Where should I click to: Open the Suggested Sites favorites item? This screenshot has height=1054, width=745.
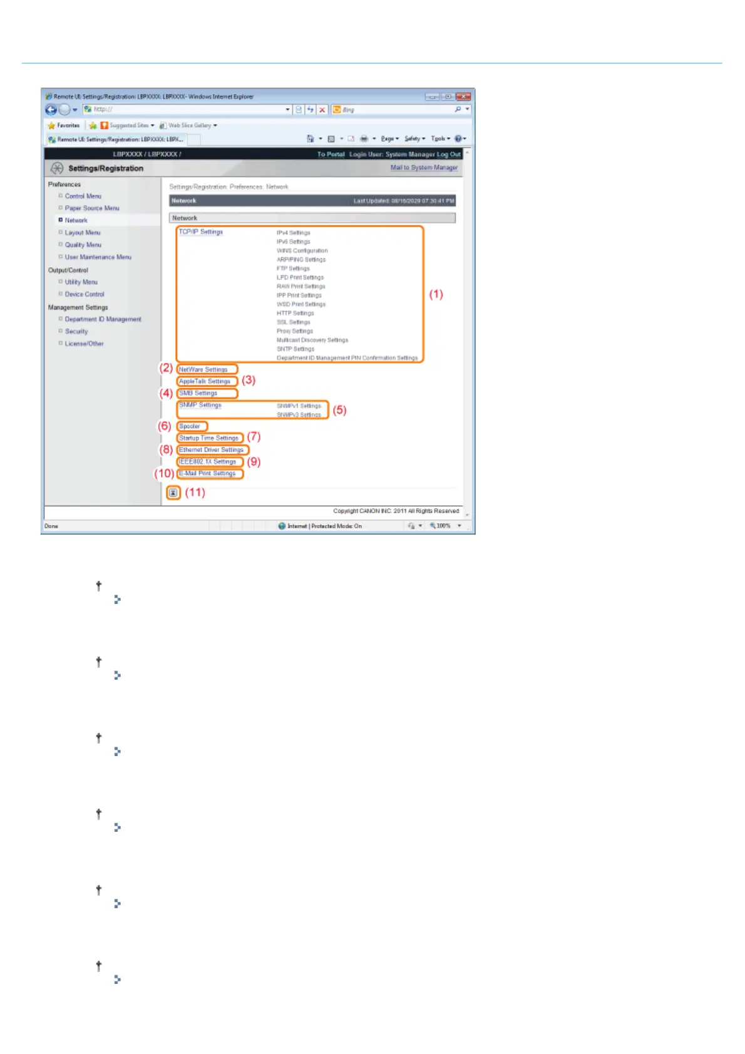tap(128, 125)
